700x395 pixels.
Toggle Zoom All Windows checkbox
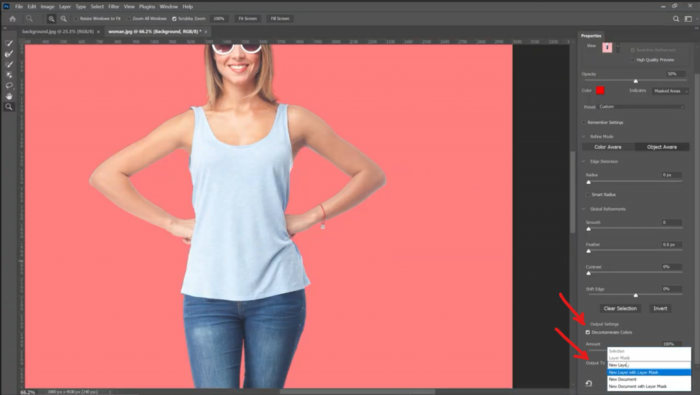point(129,18)
